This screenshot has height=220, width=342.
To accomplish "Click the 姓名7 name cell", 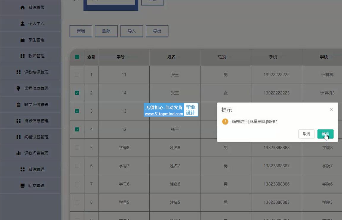I will coord(175,166).
